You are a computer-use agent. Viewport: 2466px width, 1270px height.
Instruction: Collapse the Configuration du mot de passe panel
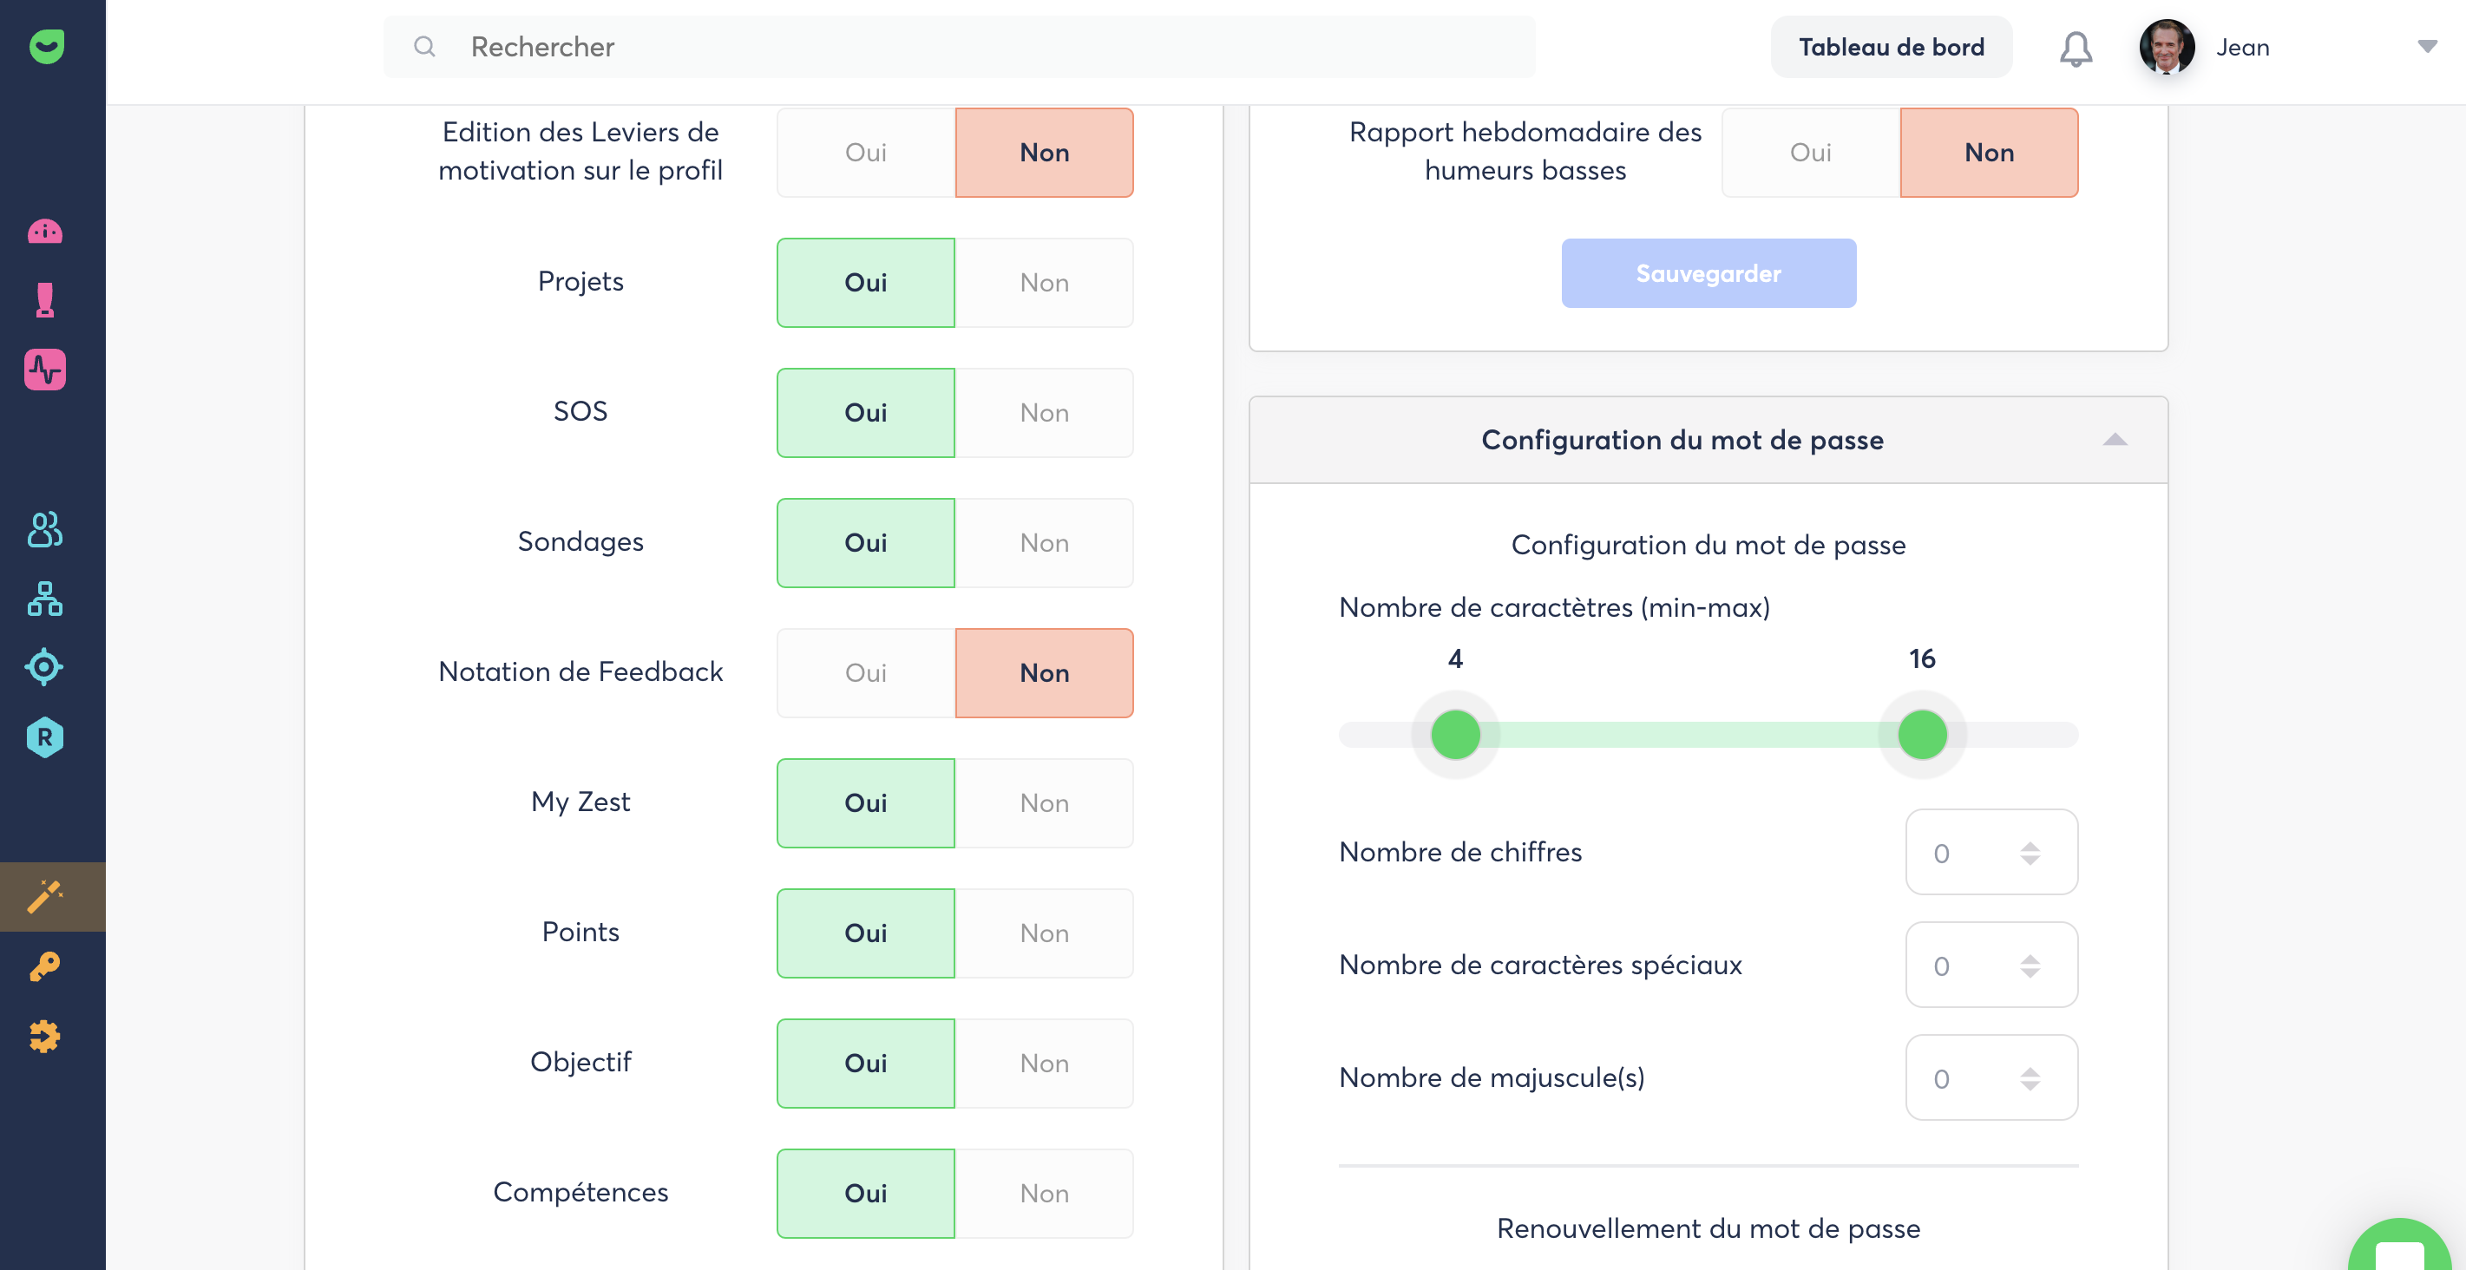click(2115, 440)
